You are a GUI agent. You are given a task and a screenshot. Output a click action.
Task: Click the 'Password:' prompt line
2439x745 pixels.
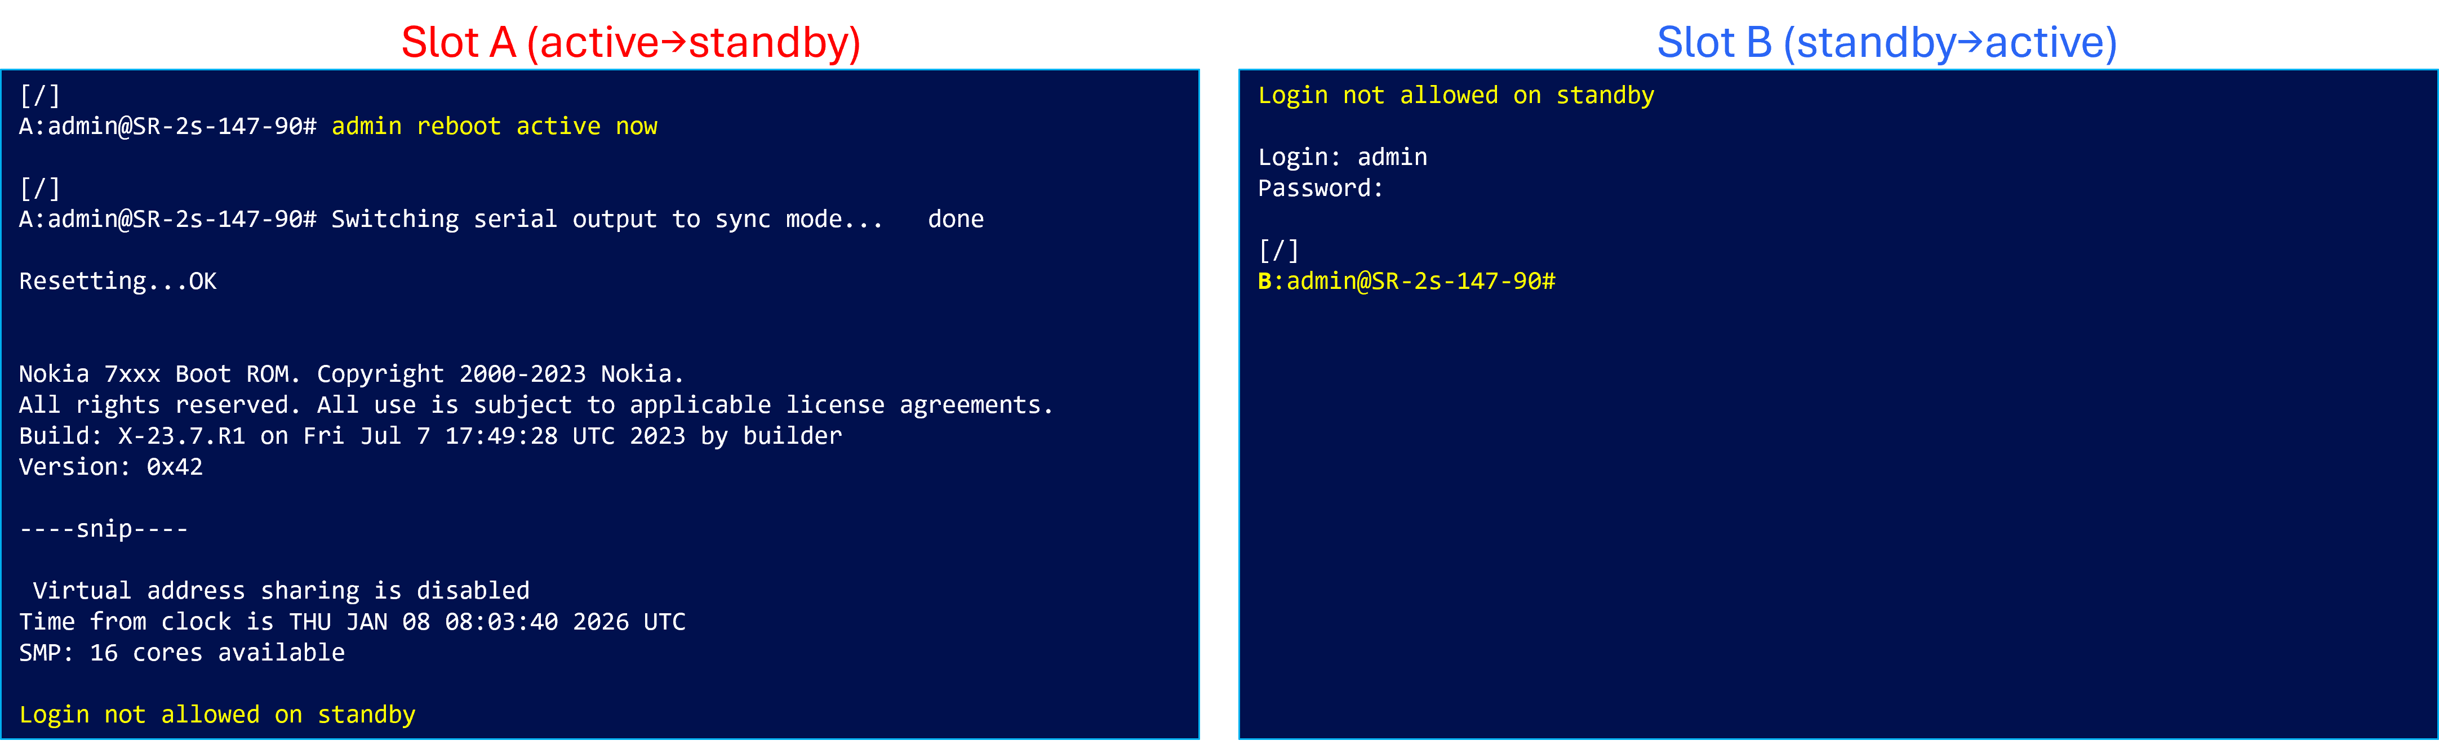1320,189
